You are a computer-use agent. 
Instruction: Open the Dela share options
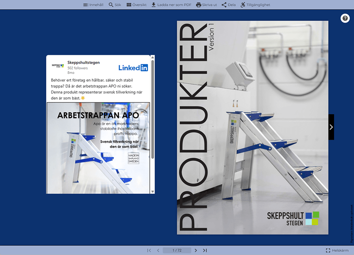pos(229,5)
